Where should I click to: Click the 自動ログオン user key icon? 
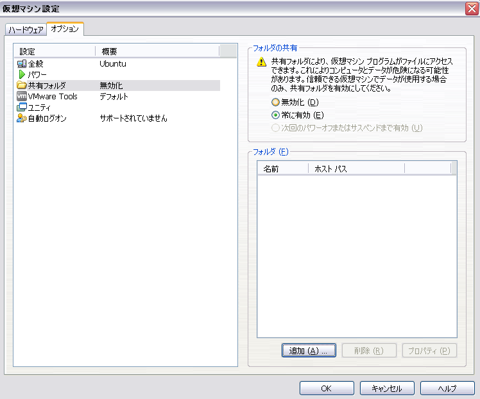pyautogui.click(x=22, y=118)
